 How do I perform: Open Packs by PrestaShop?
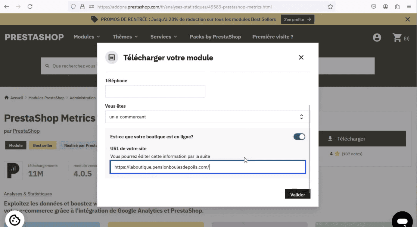coord(215,37)
